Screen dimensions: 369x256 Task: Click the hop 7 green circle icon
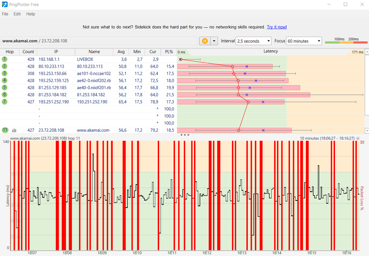pyautogui.click(x=4, y=102)
